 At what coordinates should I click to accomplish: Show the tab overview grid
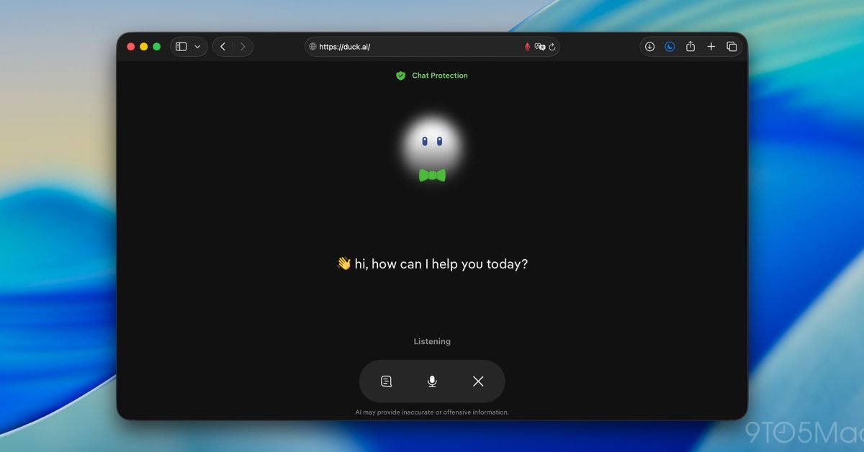click(x=732, y=46)
